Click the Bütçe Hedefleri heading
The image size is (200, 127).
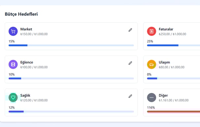[x=21, y=14]
